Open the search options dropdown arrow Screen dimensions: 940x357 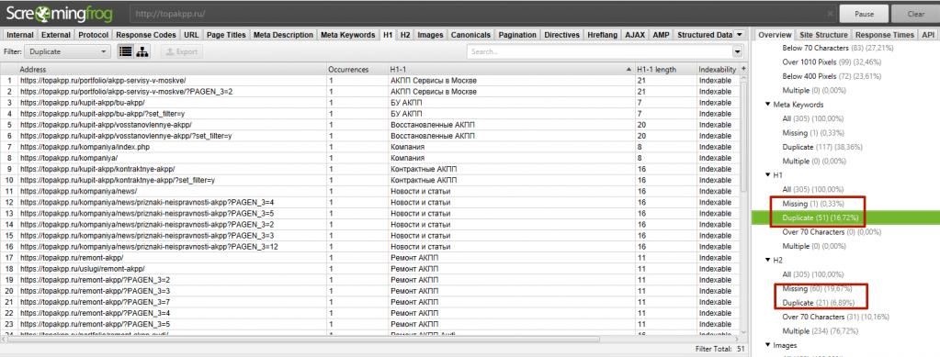pyautogui.click(x=737, y=51)
